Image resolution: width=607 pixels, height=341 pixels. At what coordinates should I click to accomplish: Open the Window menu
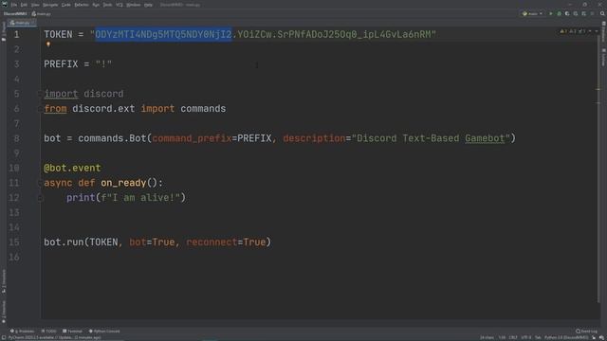[134, 5]
